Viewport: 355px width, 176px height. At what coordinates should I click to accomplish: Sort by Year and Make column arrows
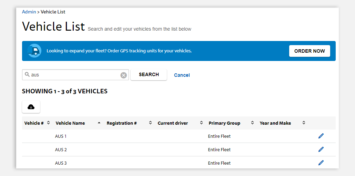coord(304,123)
